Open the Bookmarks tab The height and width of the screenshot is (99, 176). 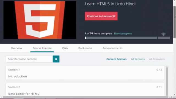coord(85,48)
